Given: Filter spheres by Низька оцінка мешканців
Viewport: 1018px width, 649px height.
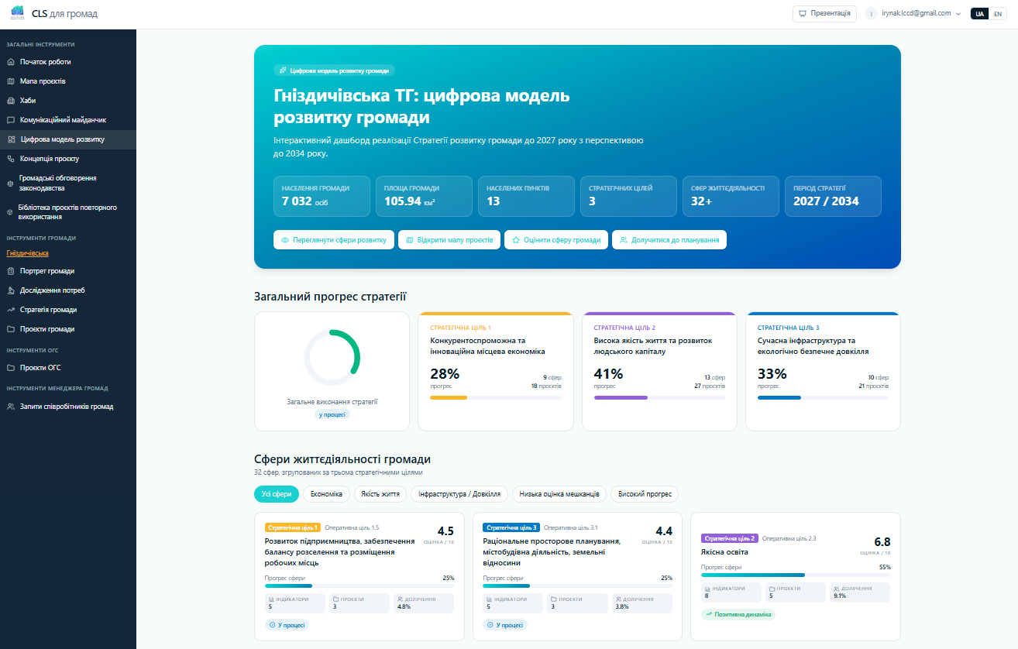Looking at the screenshot, I should tap(559, 494).
